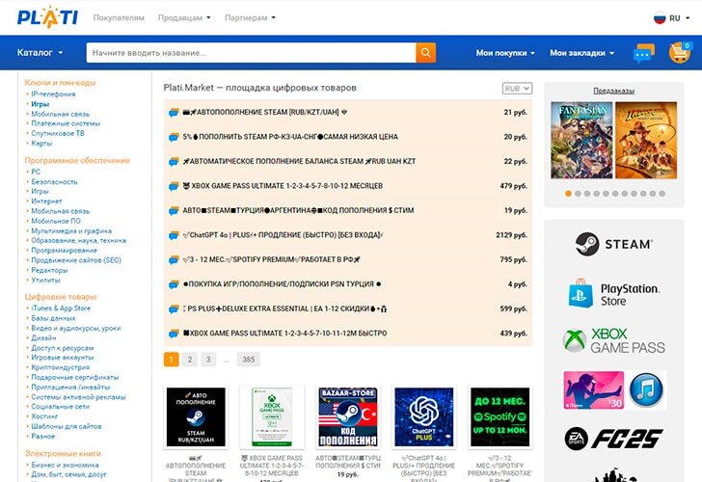Click chat icon beside АВТОПОПОЛНЕНИЕ STEAM [RUB/KZT/UAH]
The image size is (702, 482).
[174, 113]
